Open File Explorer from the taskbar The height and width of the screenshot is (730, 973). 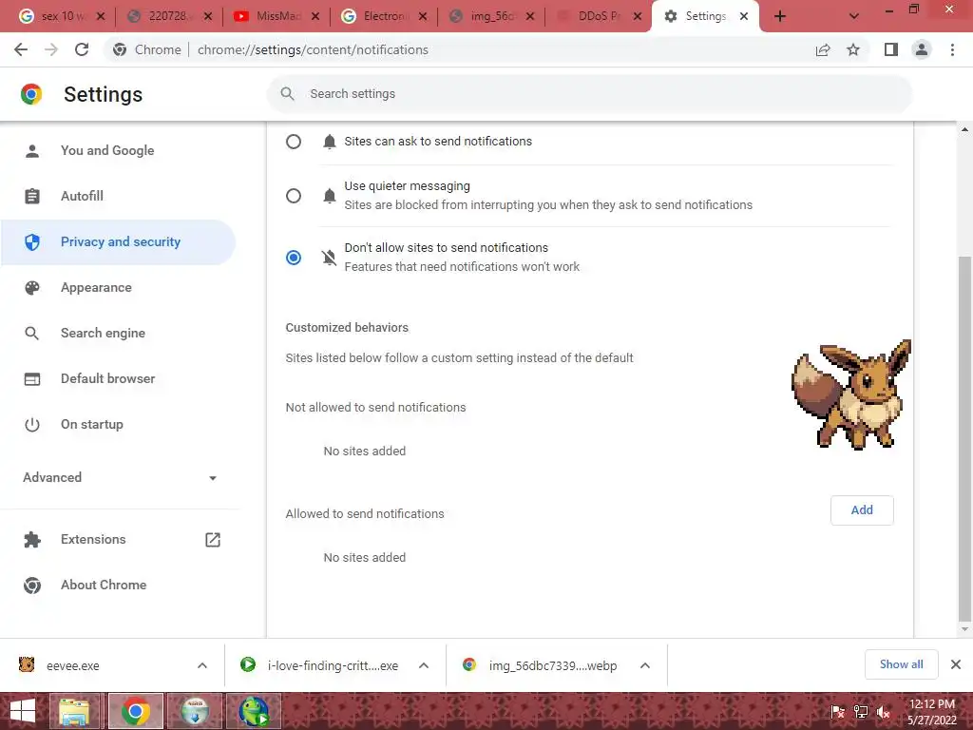click(x=74, y=711)
